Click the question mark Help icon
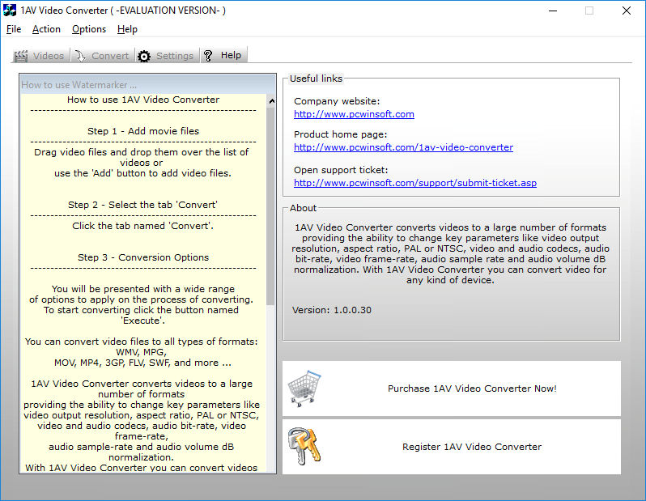 click(208, 56)
